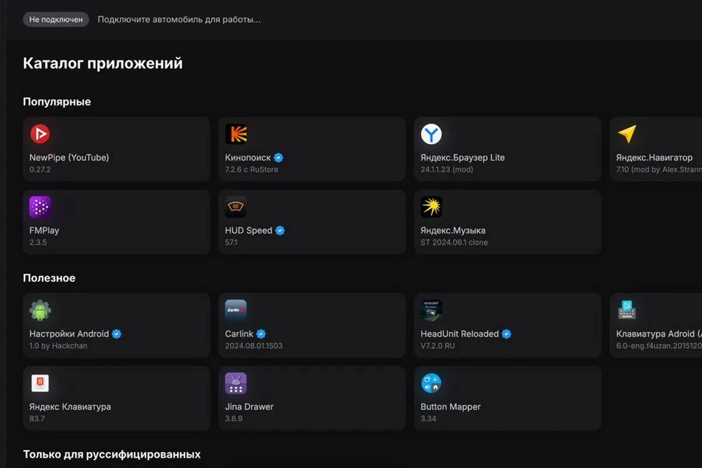Click the HUD Speed app name
The image size is (702, 468).
point(249,230)
